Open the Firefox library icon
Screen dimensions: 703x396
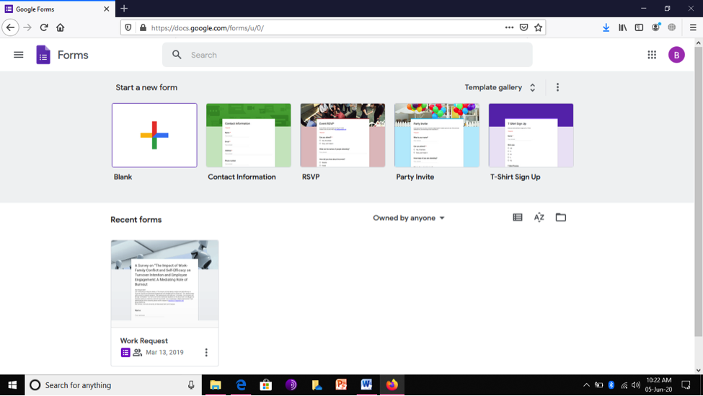622,27
